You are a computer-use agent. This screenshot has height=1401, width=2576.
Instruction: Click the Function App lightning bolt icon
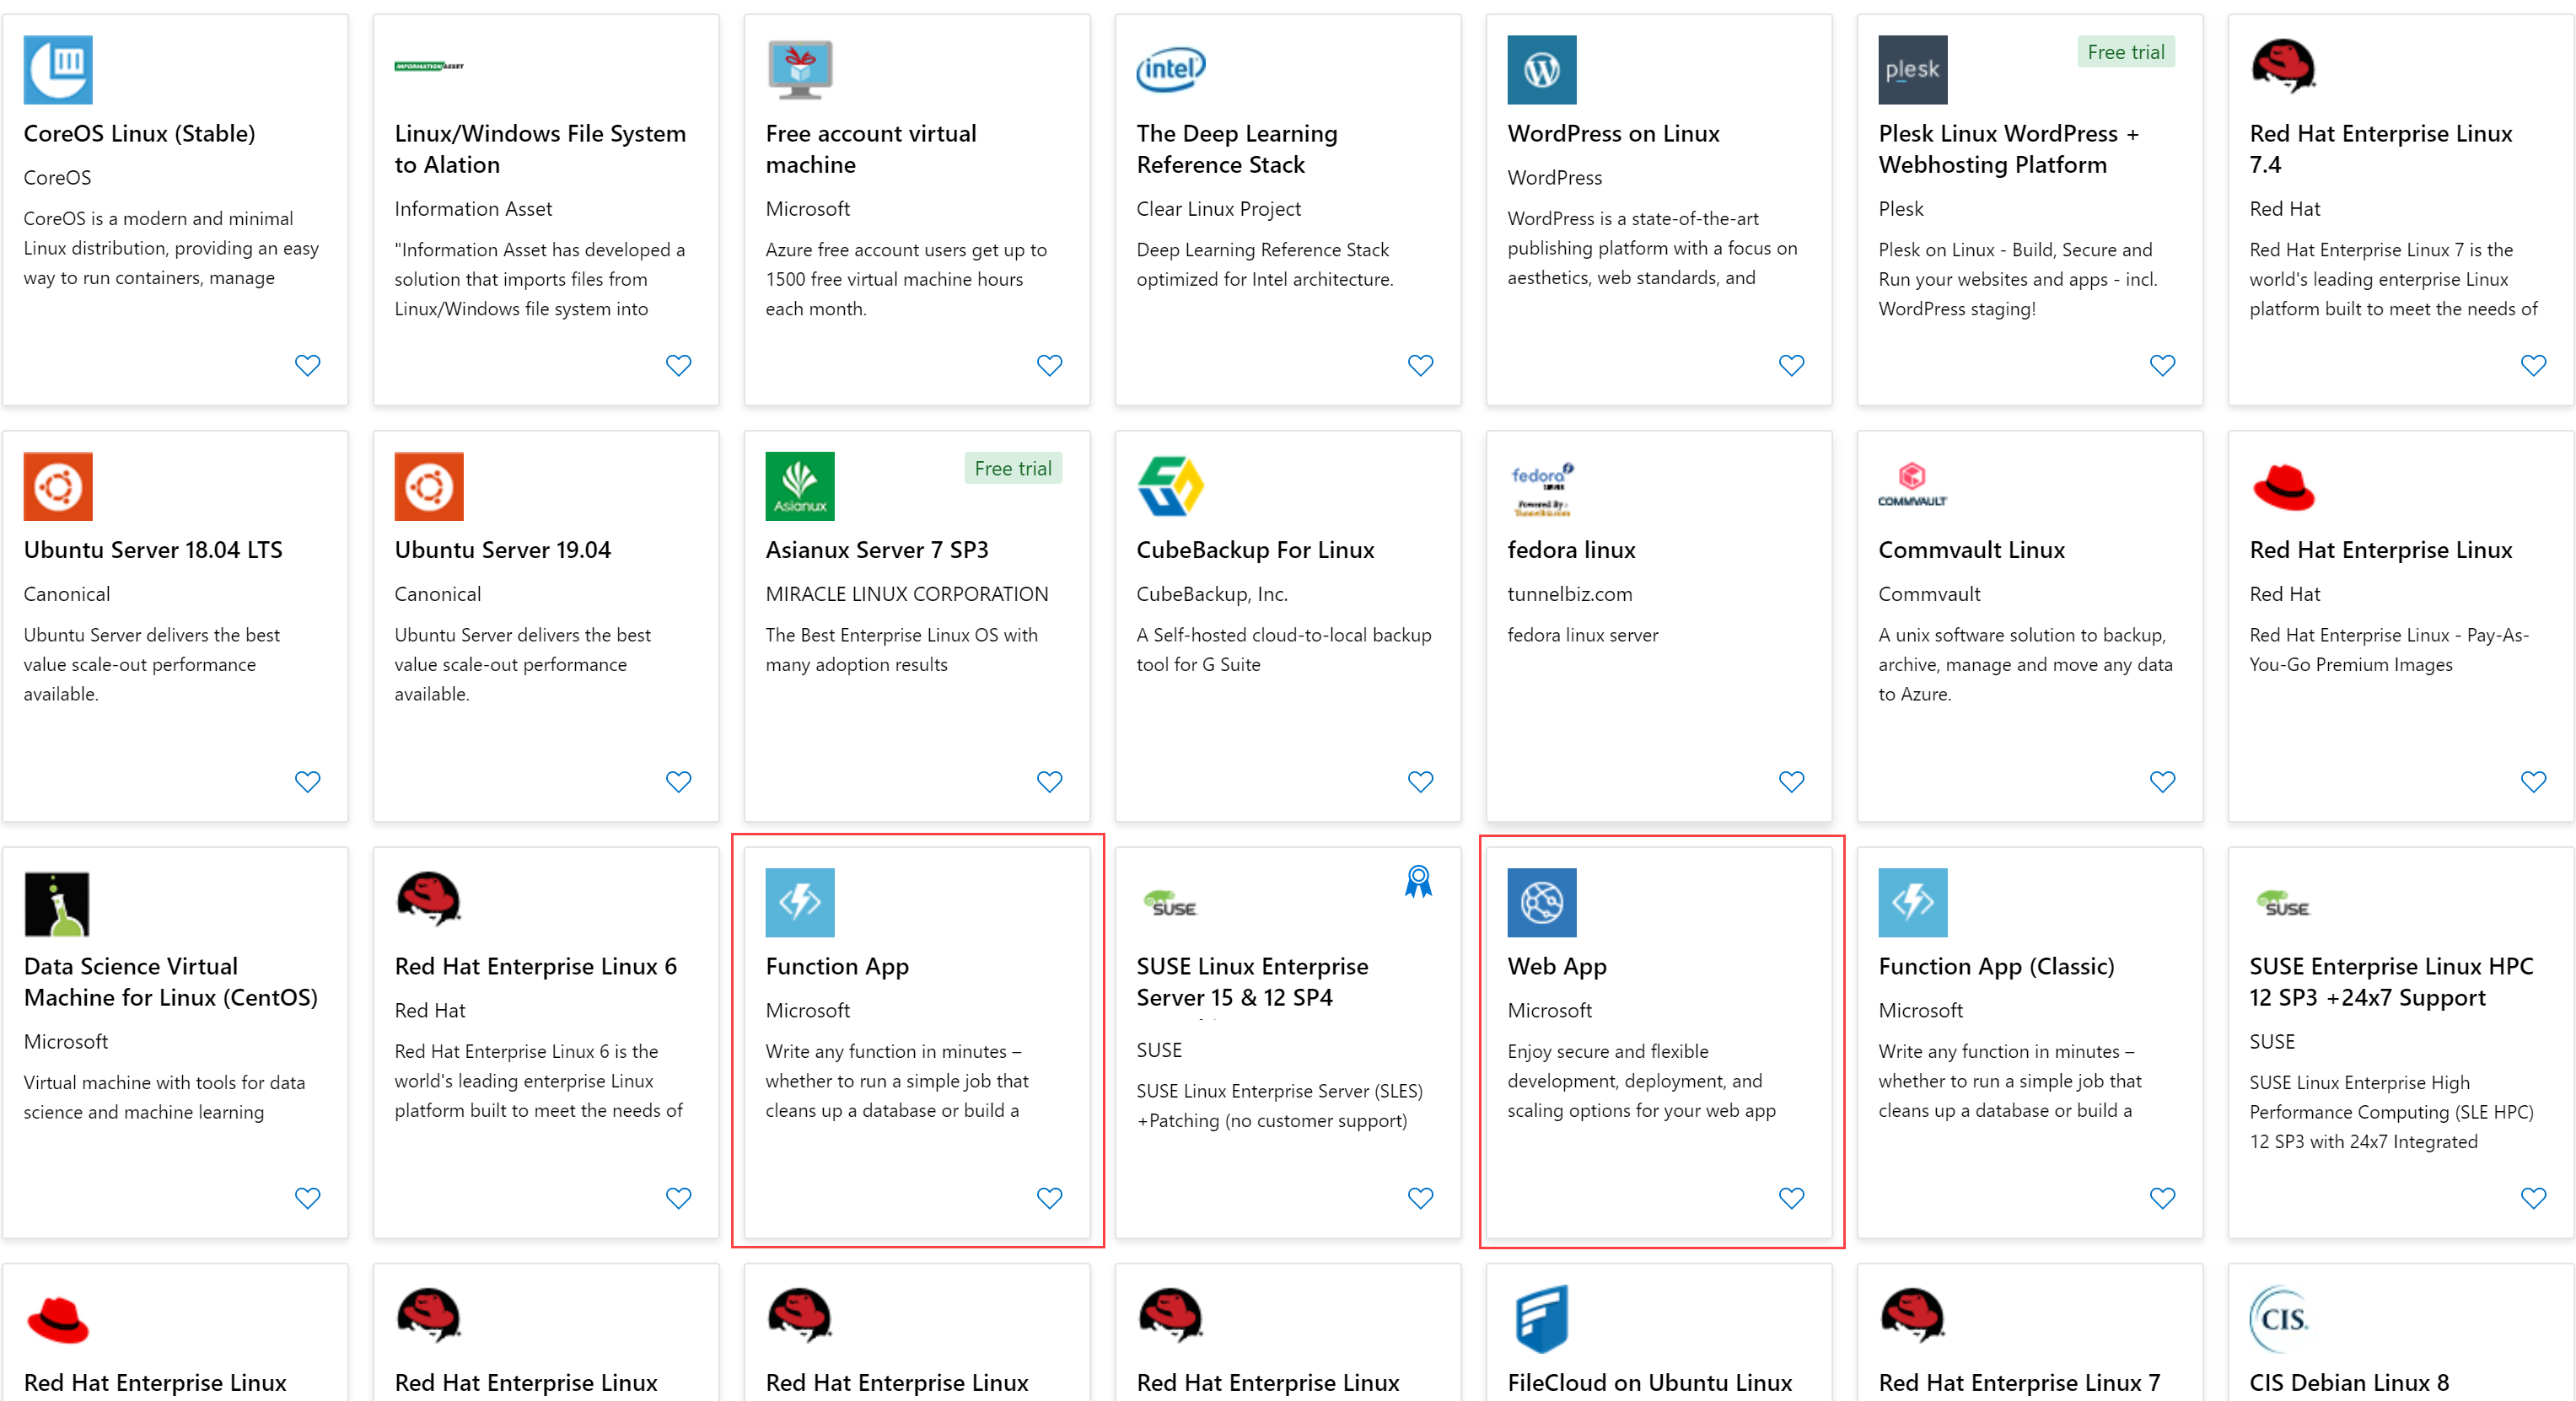[799, 903]
